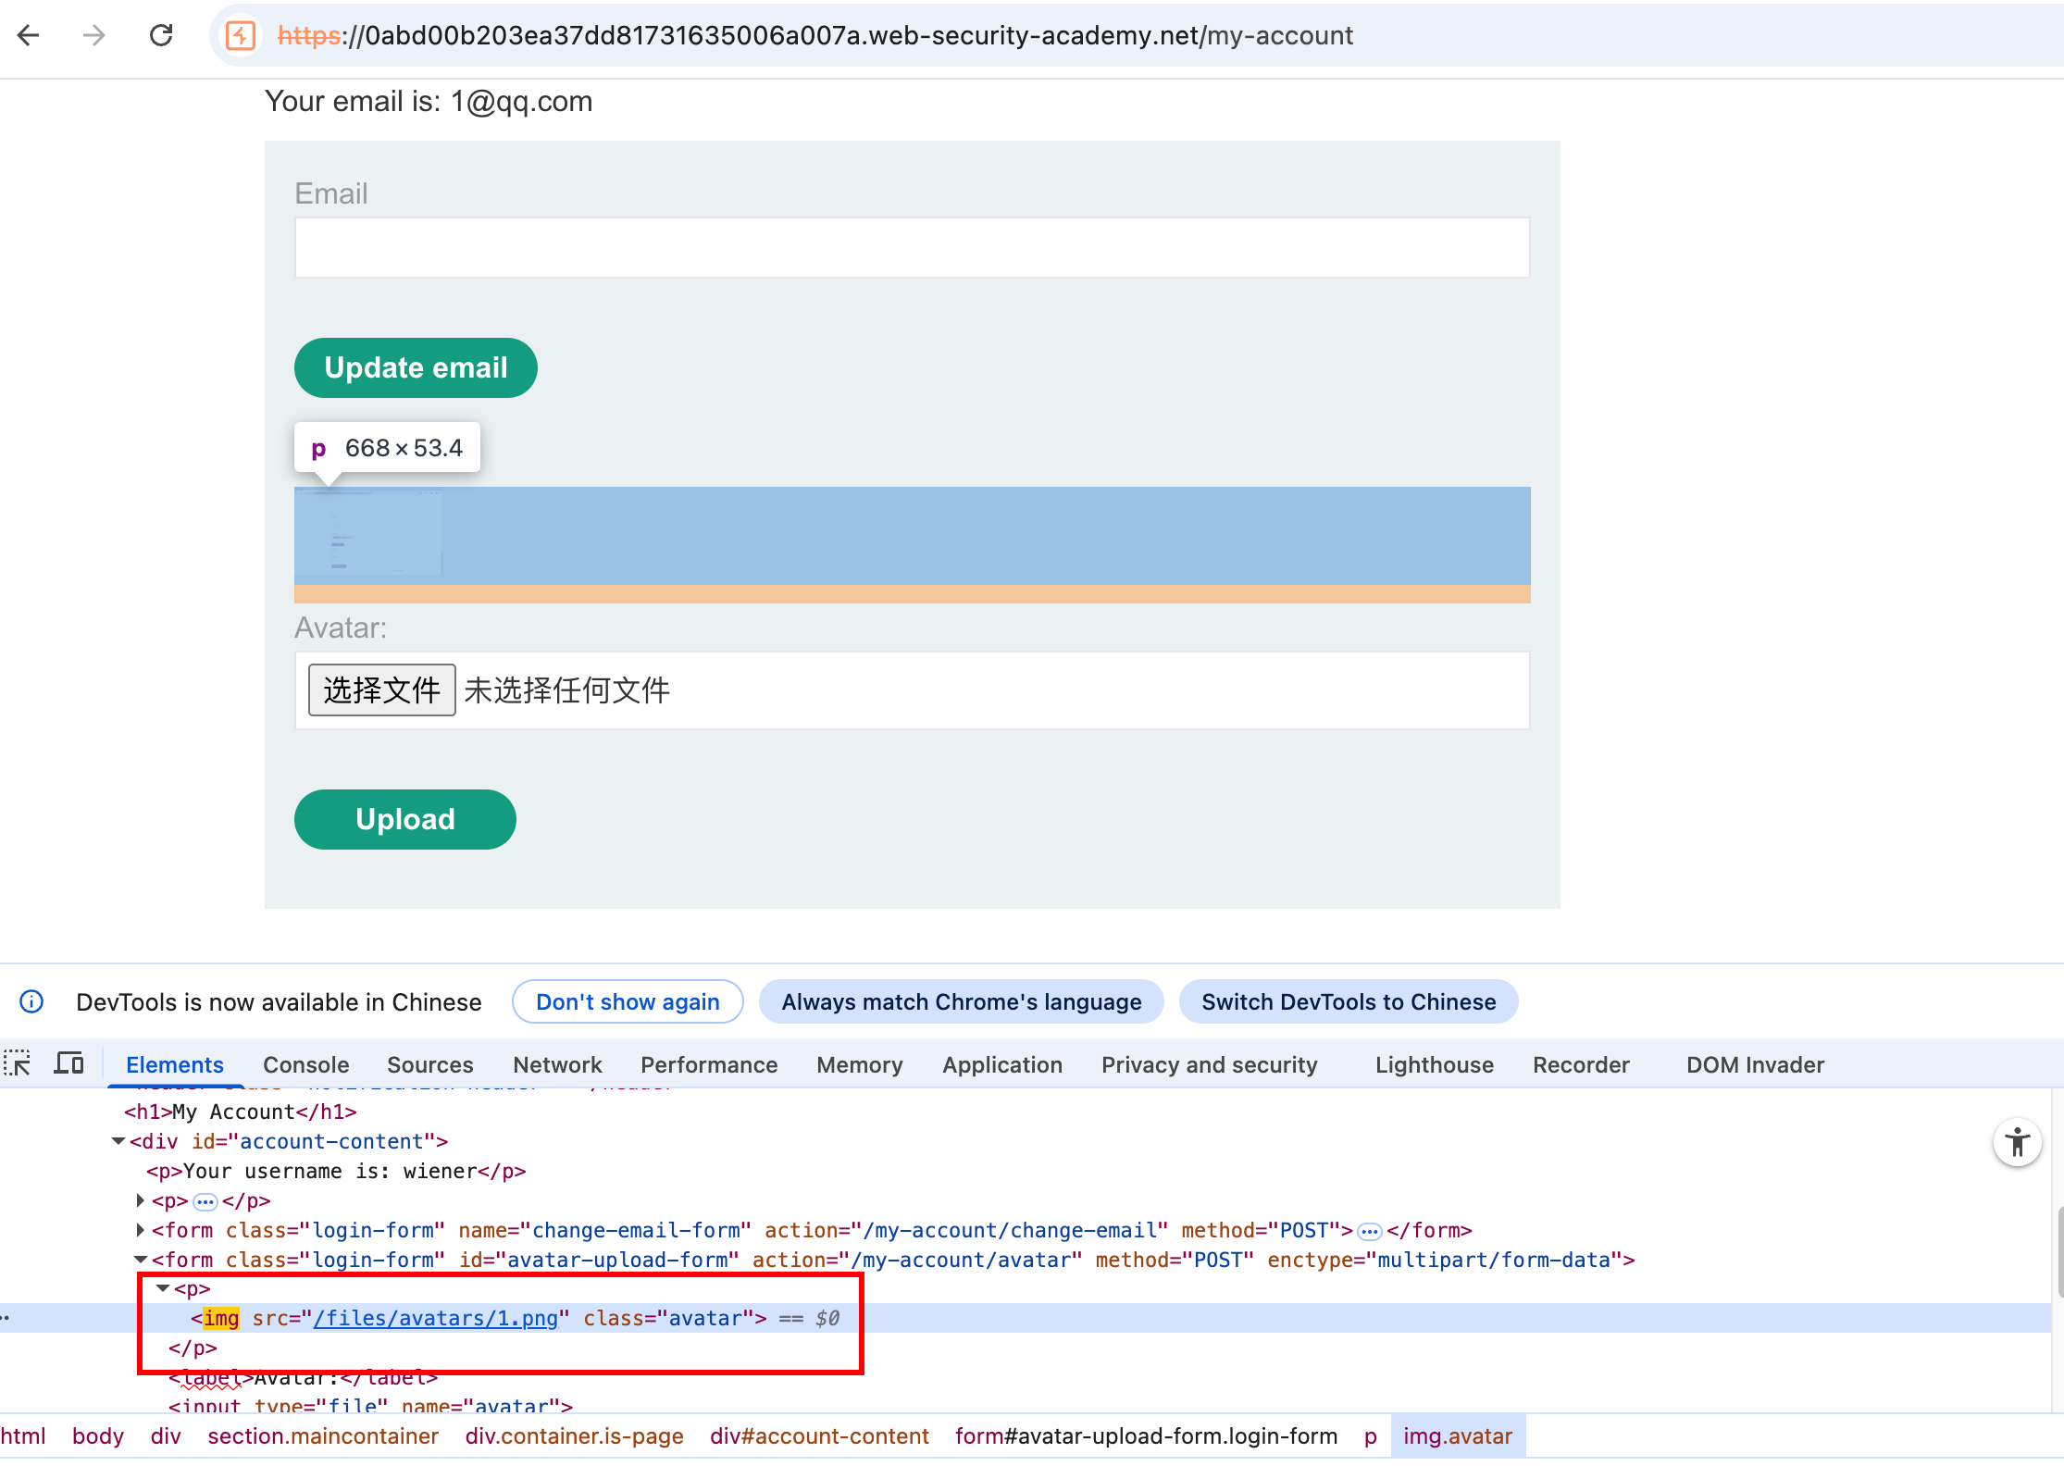Toggle the device toolbar icon

(x=68, y=1063)
